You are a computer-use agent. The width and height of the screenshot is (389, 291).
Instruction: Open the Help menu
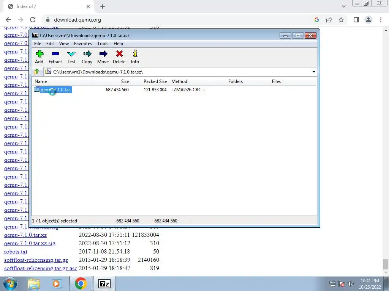(x=119, y=44)
